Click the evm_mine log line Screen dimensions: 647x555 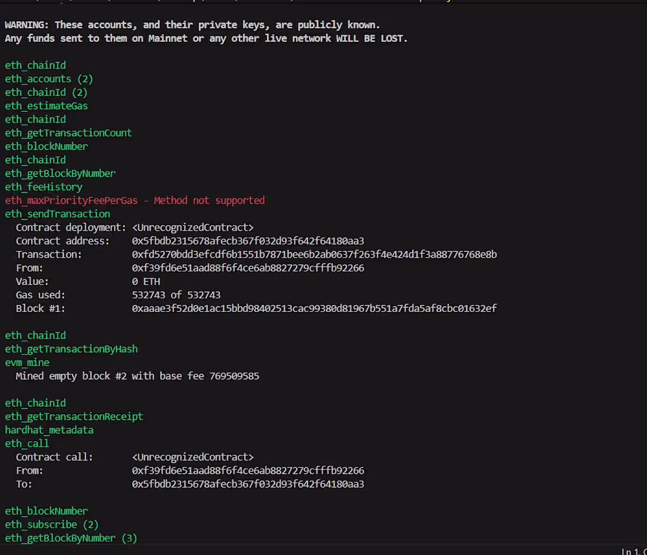tap(27, 362)
